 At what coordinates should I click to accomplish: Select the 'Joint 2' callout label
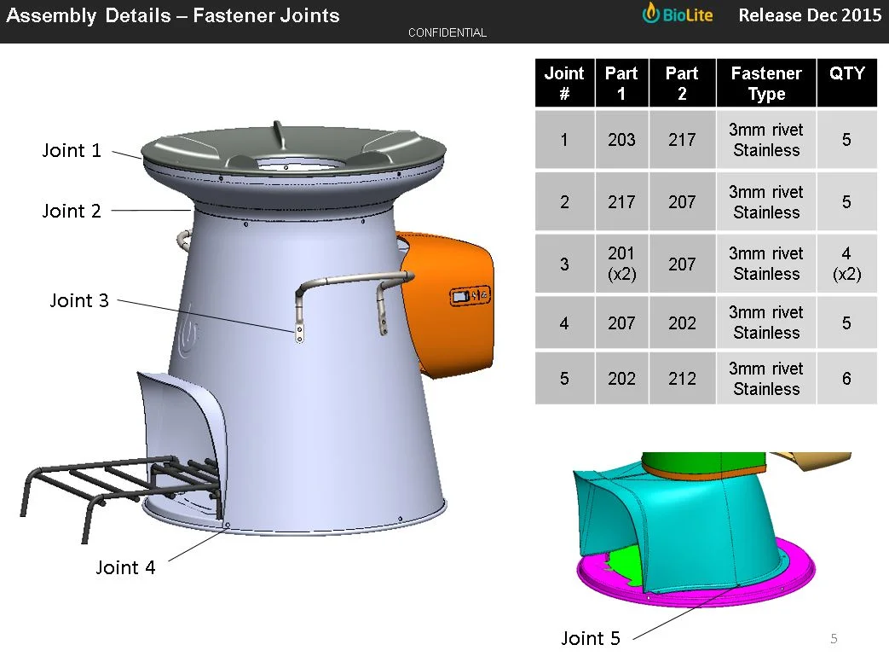(72, 211)
